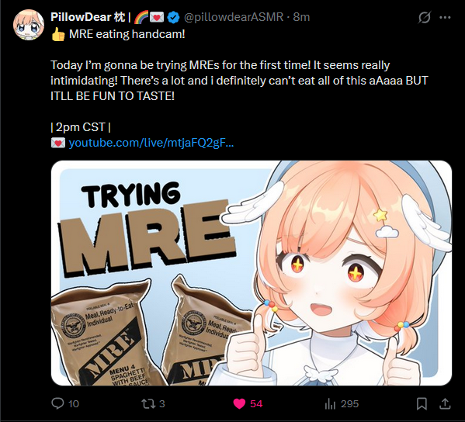Click PillowDear's profile avatar
Screen dimensions: 465x422
[29, 25]
